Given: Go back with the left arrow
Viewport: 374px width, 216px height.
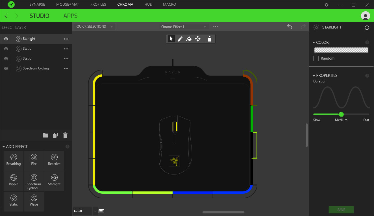Looking at the screenshot, I should 6,16.
